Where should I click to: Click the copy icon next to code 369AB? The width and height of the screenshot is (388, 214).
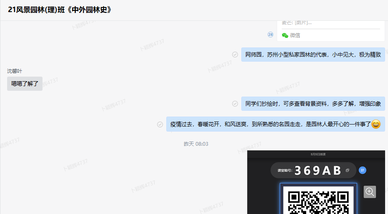347,170
